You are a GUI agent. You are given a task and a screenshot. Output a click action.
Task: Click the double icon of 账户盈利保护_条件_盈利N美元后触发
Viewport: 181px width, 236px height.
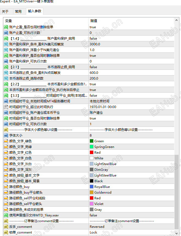coord(6,44)
